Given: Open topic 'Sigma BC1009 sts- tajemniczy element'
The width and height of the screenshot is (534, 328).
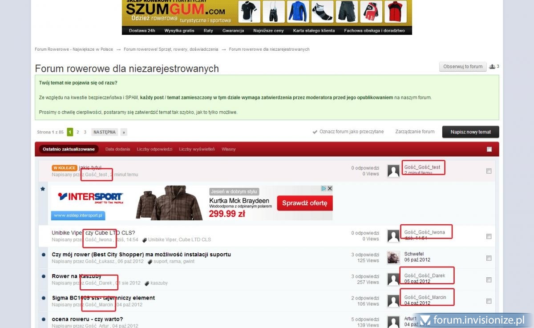Looking at the screenshot, I should point(103,298).
